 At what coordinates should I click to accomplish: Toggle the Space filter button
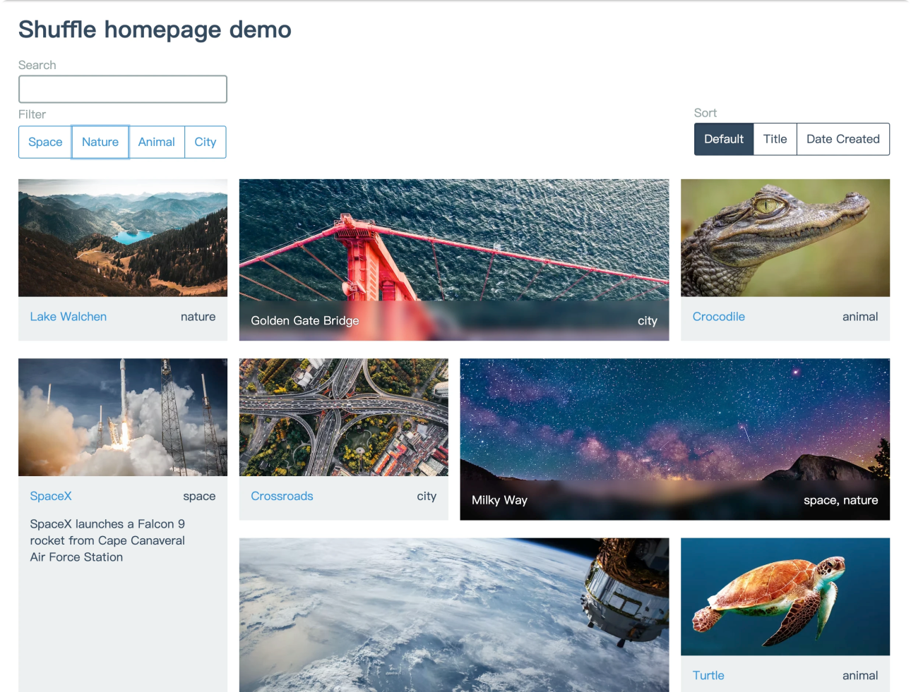[x=45, y=142]
